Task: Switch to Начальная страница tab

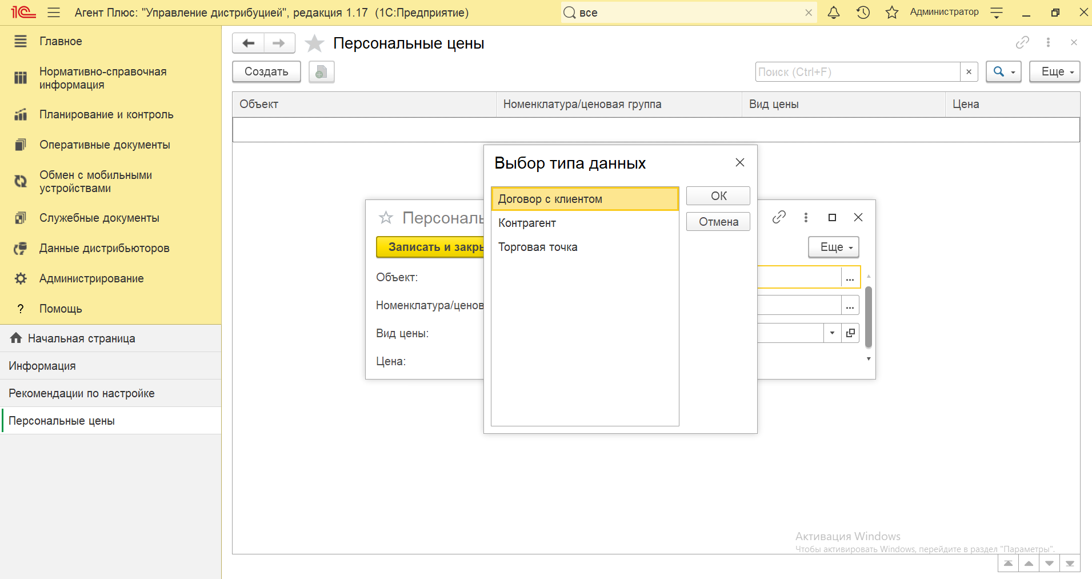Action: click(x=110, y=338)
